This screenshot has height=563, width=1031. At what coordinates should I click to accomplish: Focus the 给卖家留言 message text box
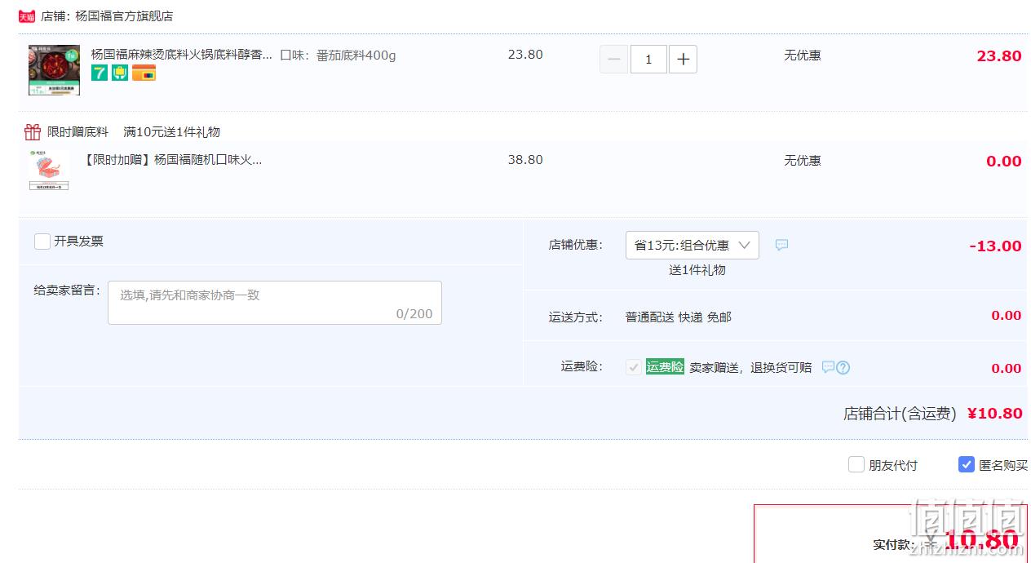click(275, 303)
